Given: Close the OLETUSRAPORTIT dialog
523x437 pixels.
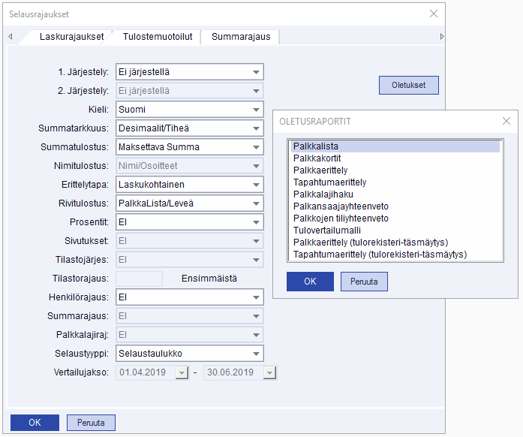Looking at the screenshot, I should (508, 121).
